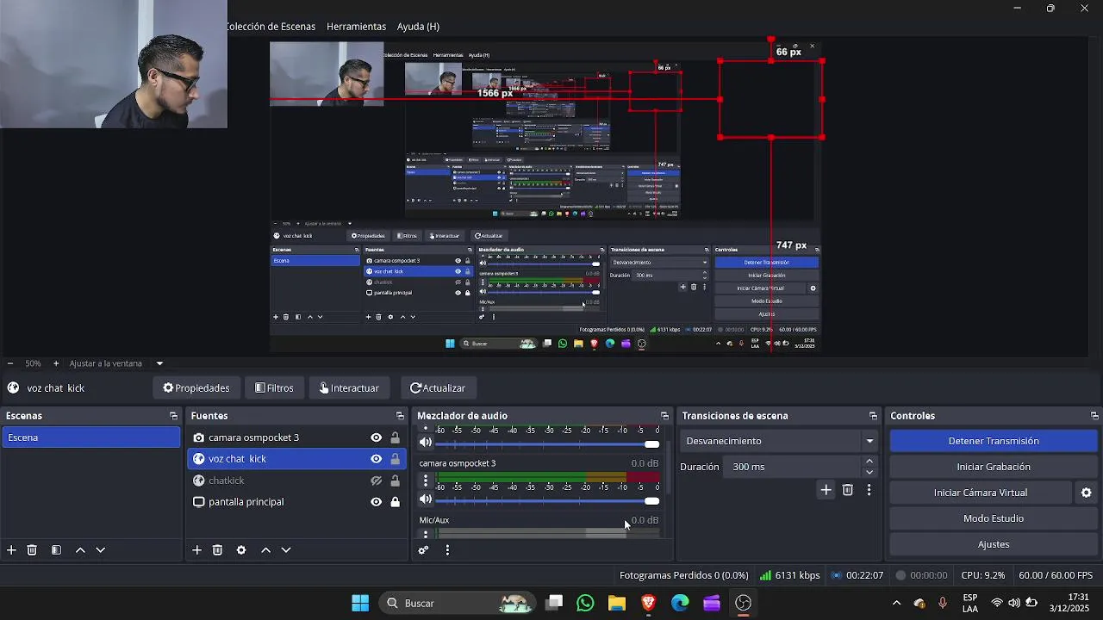
Task: Open Filtros for the selected source
Action: 274,388
